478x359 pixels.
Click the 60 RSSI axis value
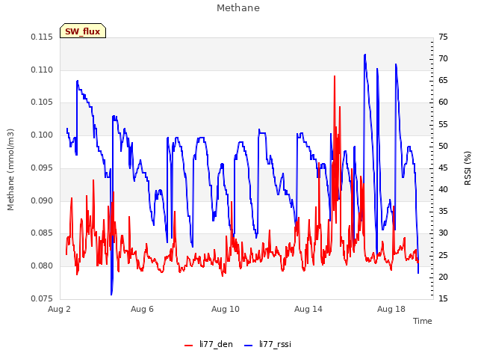pyautogui.click(x=443, y=102)
